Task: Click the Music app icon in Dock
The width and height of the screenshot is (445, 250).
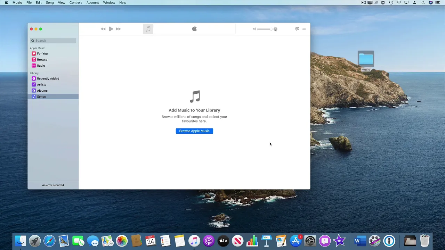Action: tap(194, 241)
